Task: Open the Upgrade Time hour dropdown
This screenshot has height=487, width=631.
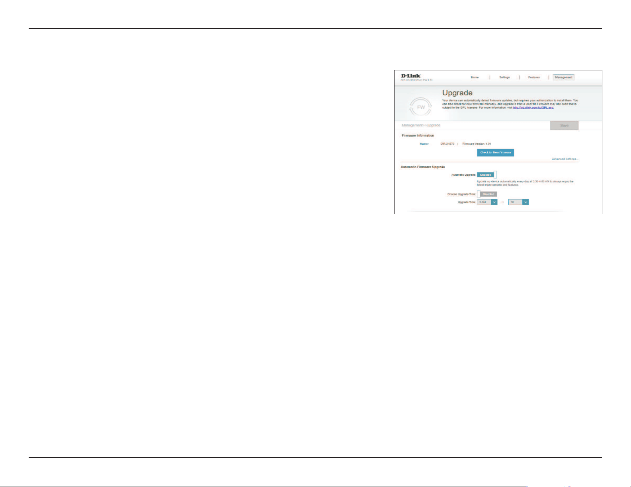Action: pos(487,202)
